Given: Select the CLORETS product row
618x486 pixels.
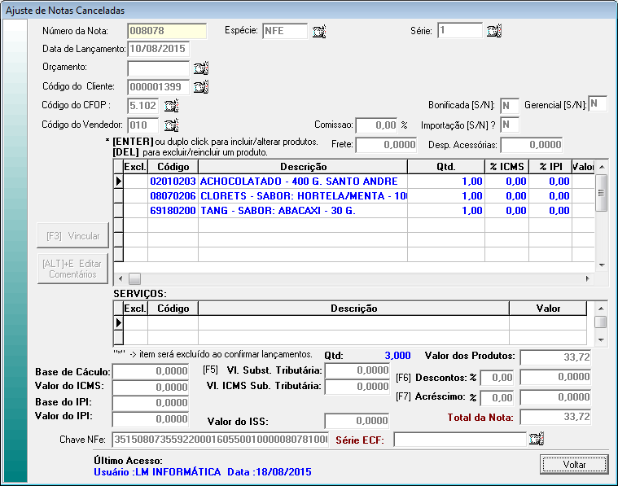Looking at the screenshot, I should pos(297,195).
